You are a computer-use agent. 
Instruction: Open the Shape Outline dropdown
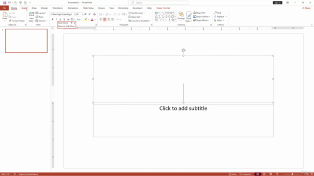click(202, 17)
